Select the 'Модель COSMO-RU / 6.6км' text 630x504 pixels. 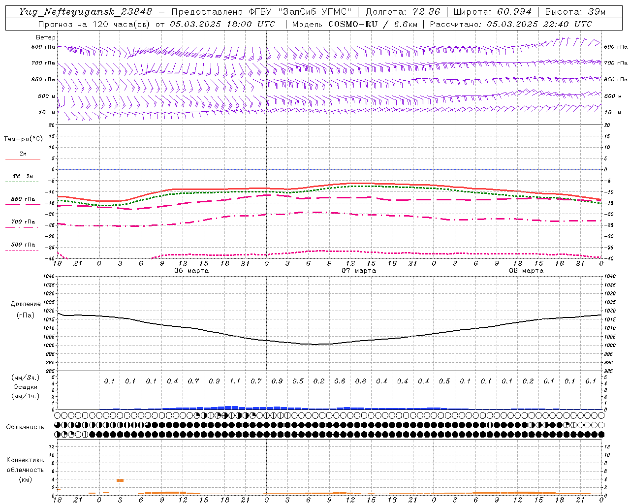point(355,24)
